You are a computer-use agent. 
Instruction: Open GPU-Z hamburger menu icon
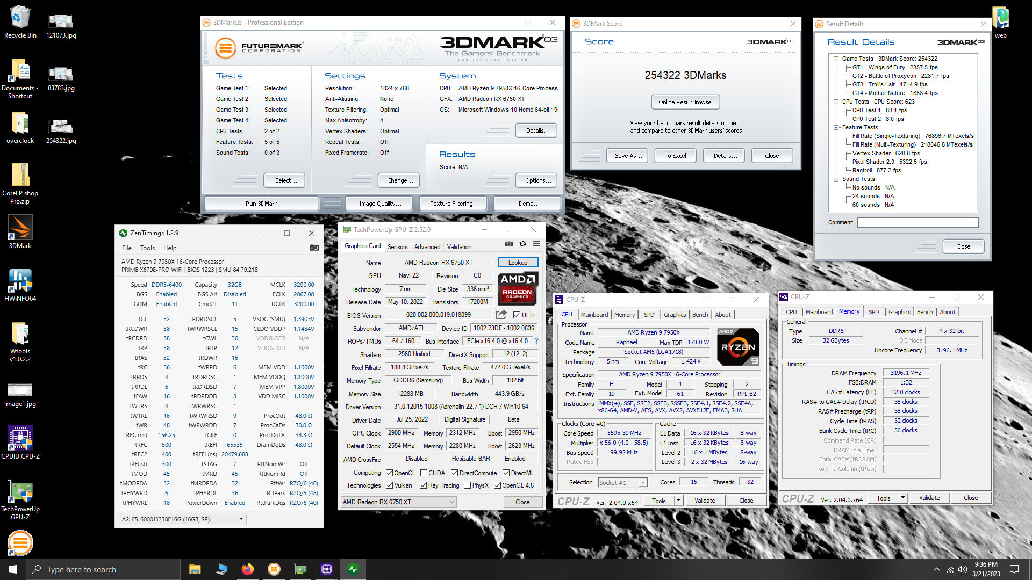click(536, 244)
